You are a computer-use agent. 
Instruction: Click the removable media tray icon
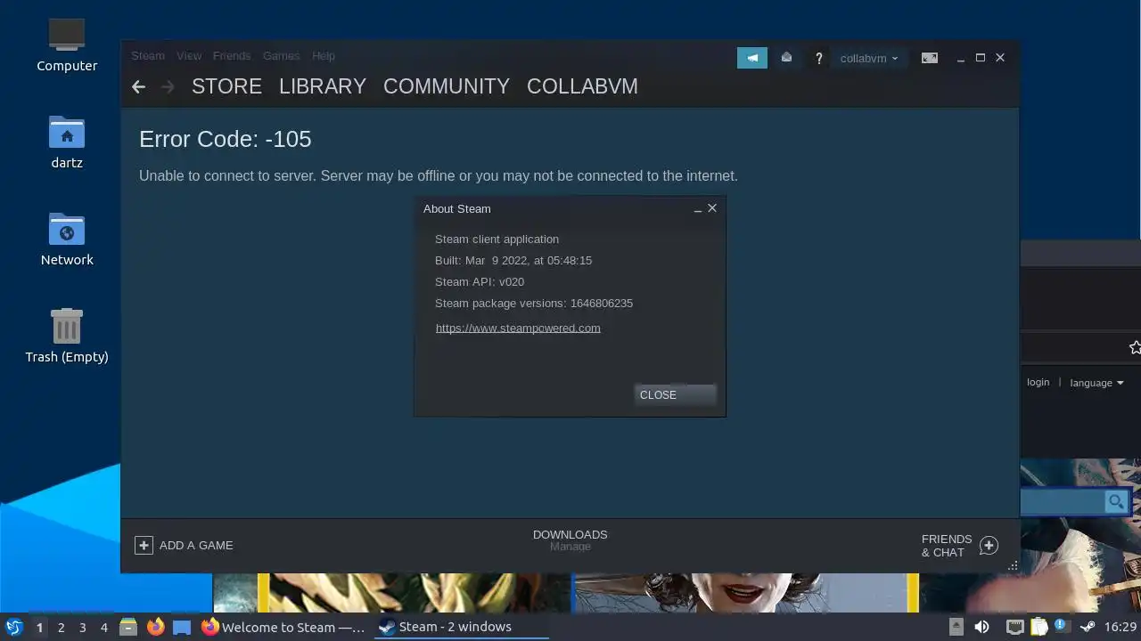pyautogui.click(x=956, y=627)
